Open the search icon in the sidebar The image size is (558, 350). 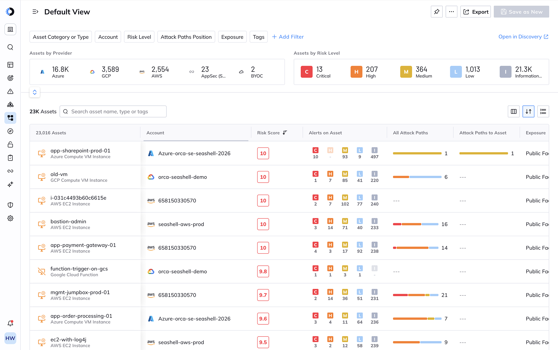pos(10,47)
